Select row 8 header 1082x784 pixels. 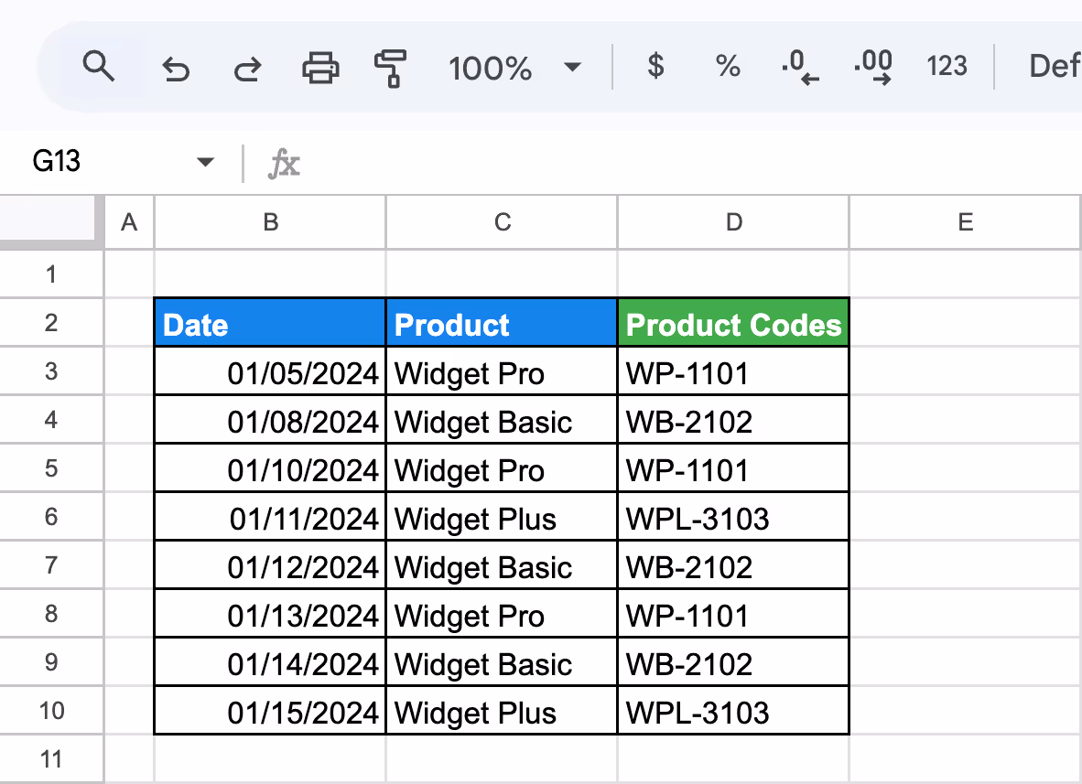pos(51,614)
